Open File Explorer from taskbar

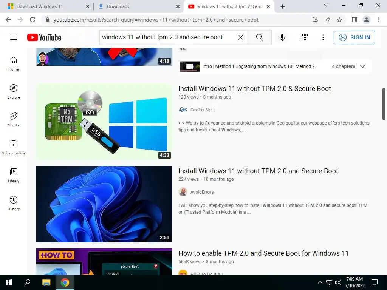pos(46,282)
